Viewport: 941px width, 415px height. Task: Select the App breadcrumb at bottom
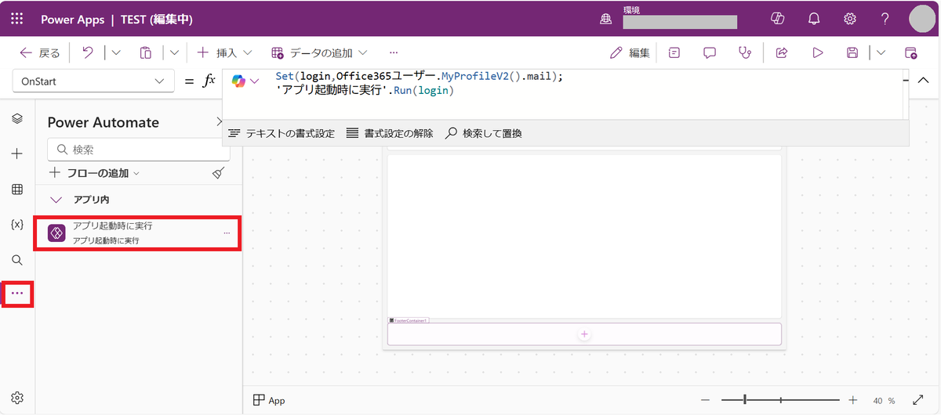269,400
